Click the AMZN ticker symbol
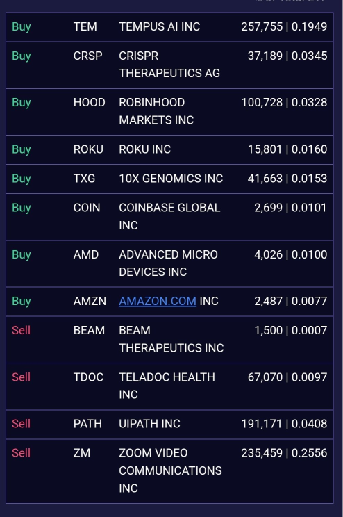 tap(90, 301)
